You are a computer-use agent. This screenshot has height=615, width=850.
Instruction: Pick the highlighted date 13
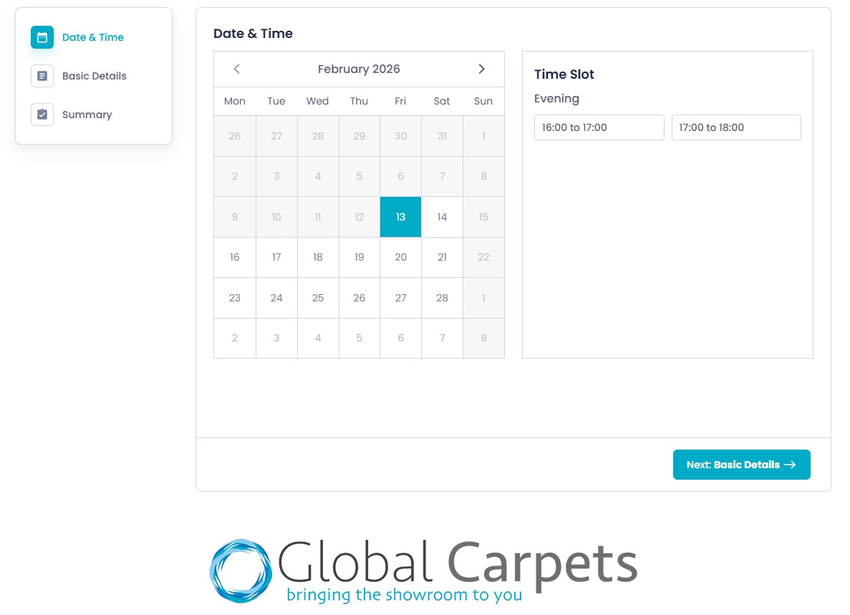click(400, 217)
